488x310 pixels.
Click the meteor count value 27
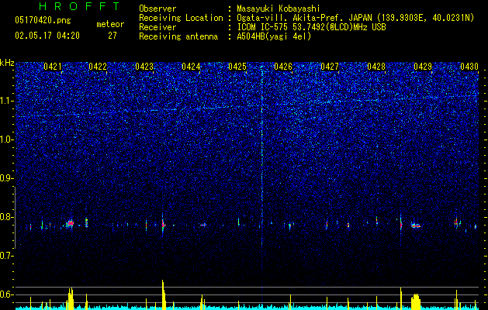click(x=112, y=36)
